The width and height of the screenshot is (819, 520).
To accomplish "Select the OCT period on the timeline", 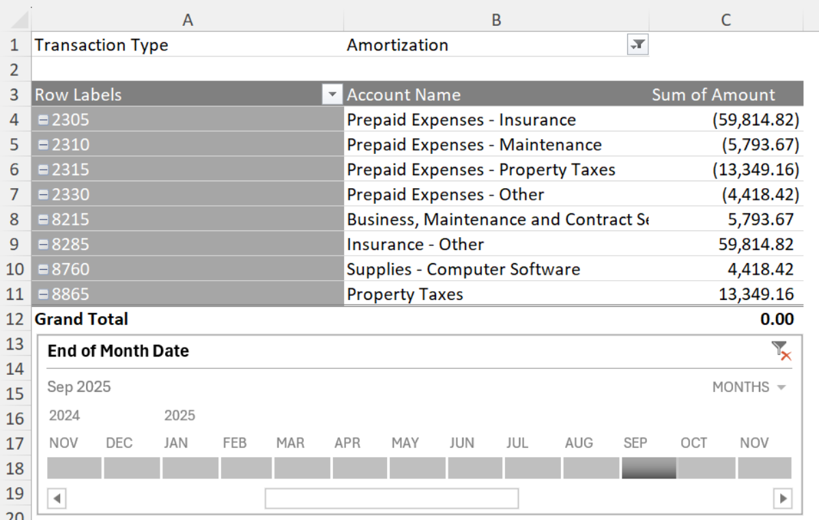I will [x=706, y=468].
